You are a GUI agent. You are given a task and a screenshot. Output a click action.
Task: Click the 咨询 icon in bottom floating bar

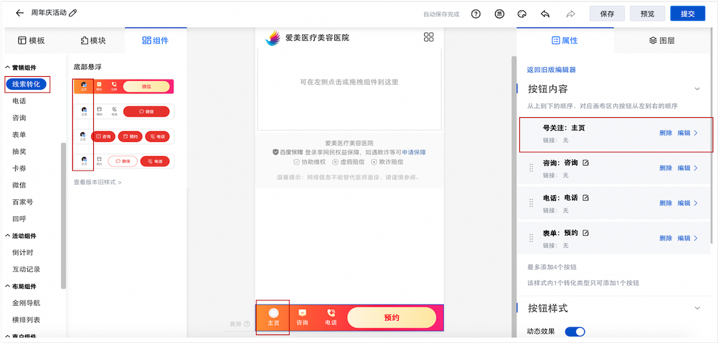(x=302, y=317)
